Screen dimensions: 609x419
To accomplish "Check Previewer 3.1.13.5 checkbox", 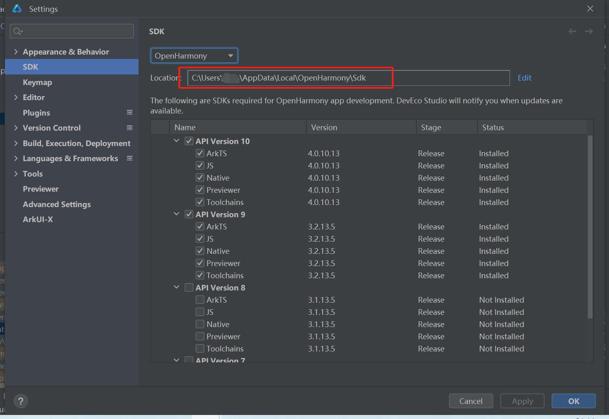I will coord(200,336).
